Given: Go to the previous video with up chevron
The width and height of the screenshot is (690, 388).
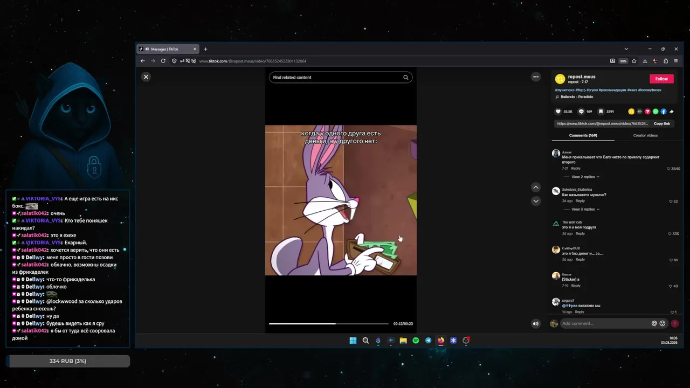Looking at the screenshot, I should pyautogui.click(x=536, y=188).
